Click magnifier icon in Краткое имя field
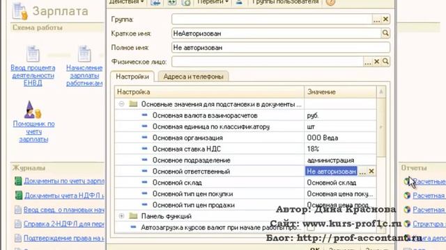The width and height of the screenshot is (446, 250). 385,33
